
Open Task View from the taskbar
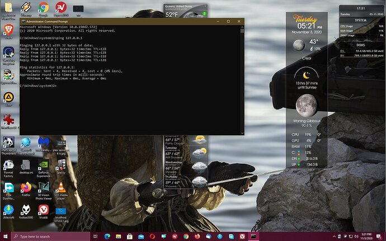[x=96, y=237]
